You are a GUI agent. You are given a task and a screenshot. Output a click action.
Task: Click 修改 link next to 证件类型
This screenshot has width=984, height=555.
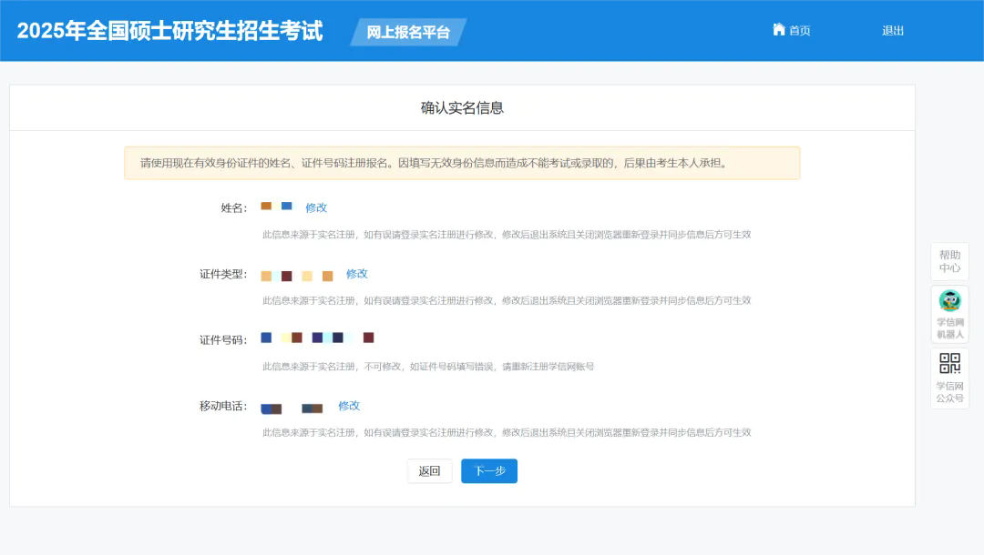357,274
